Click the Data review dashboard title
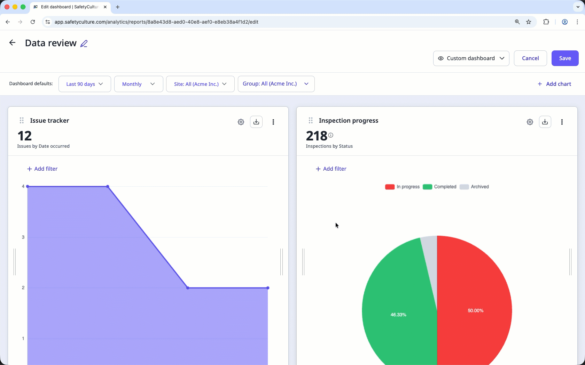Viewport: 585px width, 365px height. (51, 43)
